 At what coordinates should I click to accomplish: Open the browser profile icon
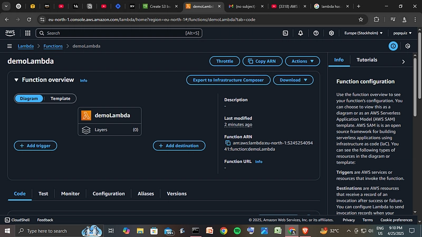[x=404, y=19]
